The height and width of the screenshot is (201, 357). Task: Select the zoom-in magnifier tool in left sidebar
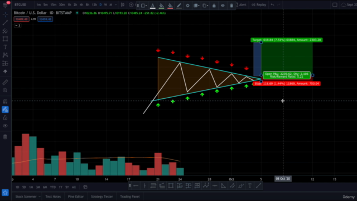pos(5,90)
